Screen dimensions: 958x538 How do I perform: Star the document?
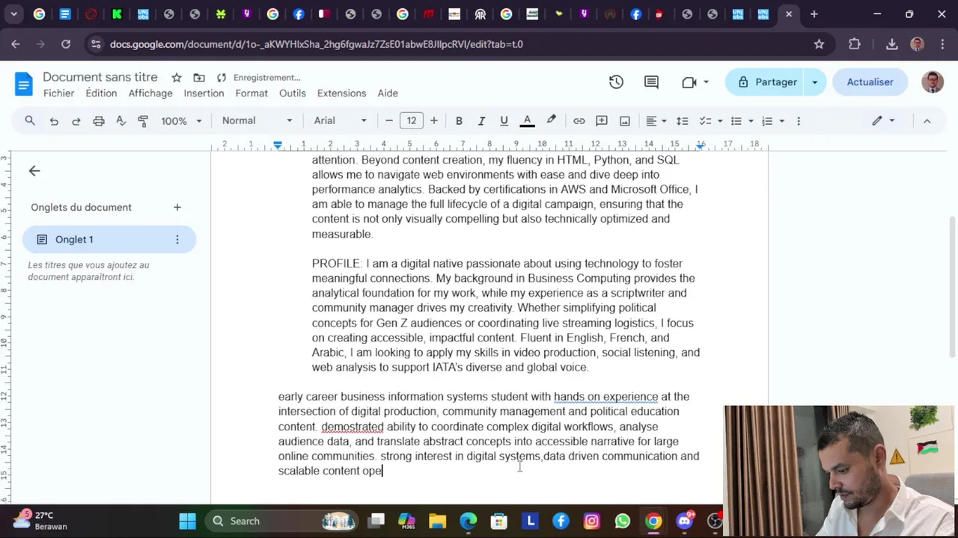pyautogui.click(x=177, y=78)
